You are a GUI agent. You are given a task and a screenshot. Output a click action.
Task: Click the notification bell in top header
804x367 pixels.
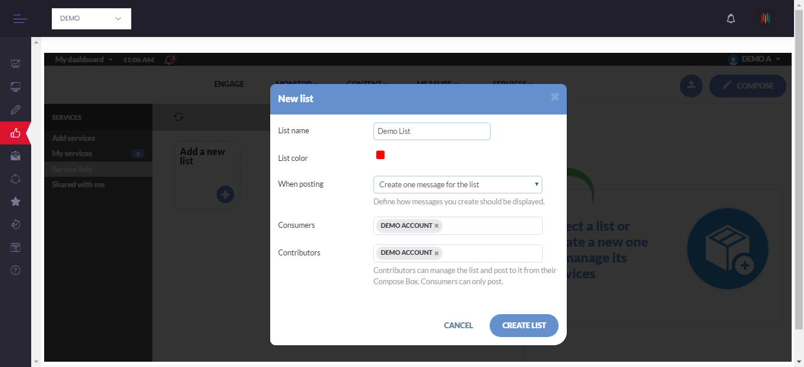coord(731,19)
